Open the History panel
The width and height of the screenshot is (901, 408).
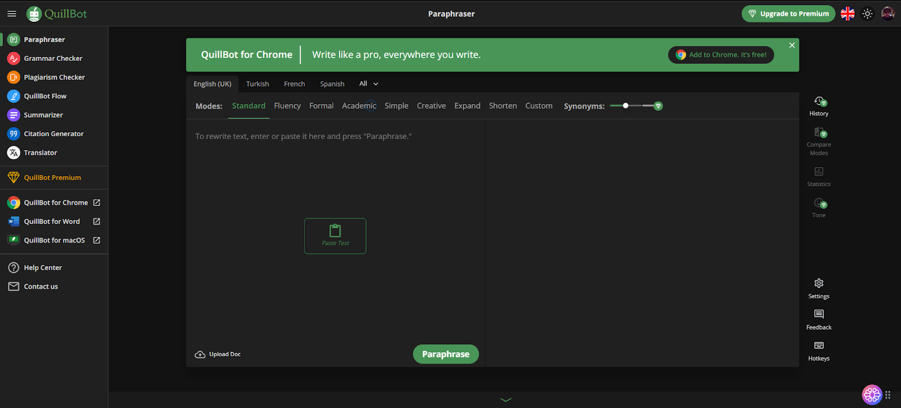point(819,106)
